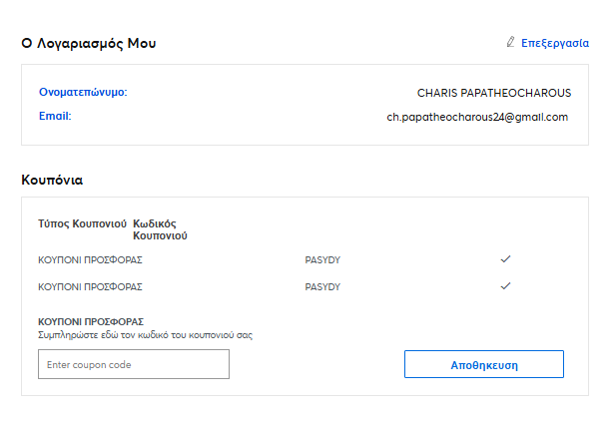Click the PASYDY code in the first row
The width and height of the screenshot is (615, 424).
point(322,259)
